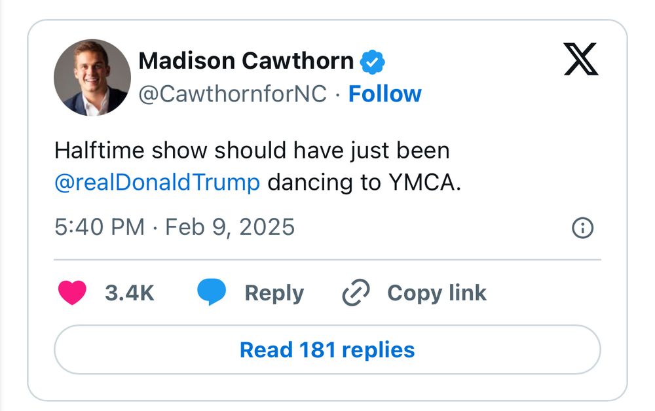Click the blue verified checkmark badge
The height and width of the screenshot is (411, 655).
pos(373,62)
